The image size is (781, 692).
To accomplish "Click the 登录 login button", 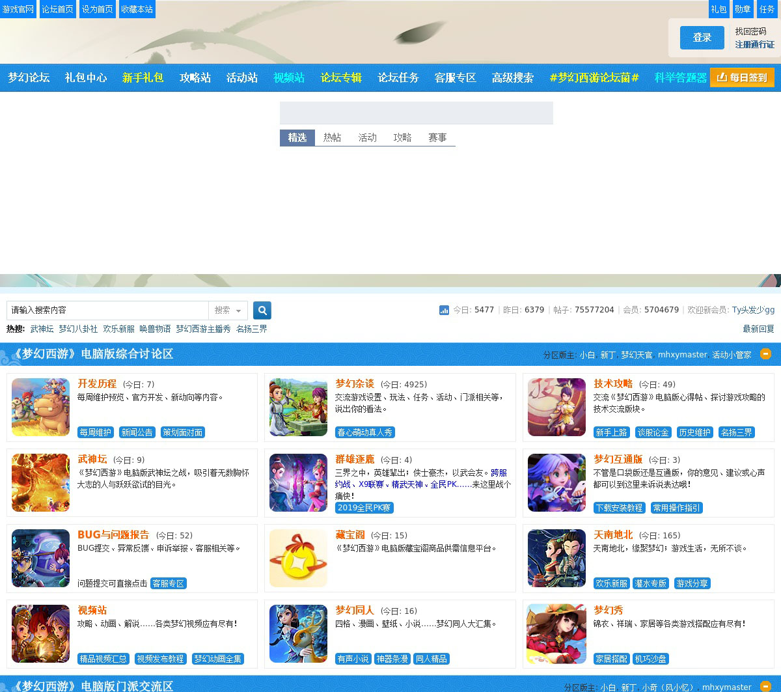I will pos(702,38).
